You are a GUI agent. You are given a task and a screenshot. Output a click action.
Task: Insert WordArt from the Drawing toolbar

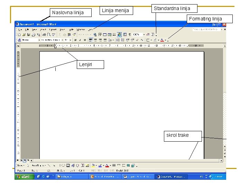tap(73, 166)
